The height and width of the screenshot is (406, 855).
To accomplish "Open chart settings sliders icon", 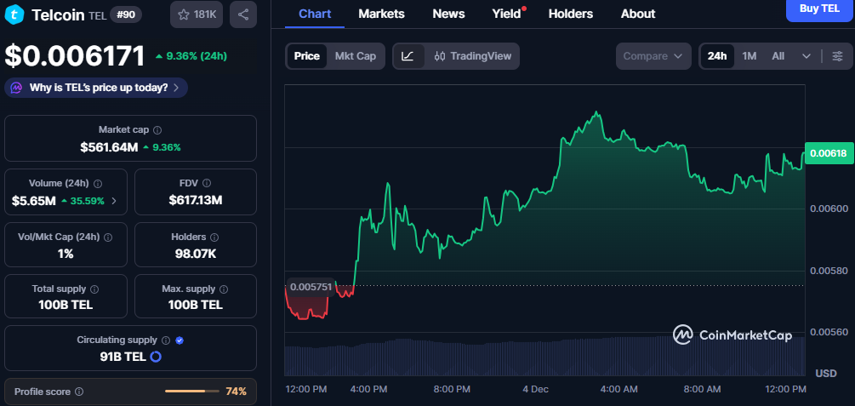I will click(837, 56).
